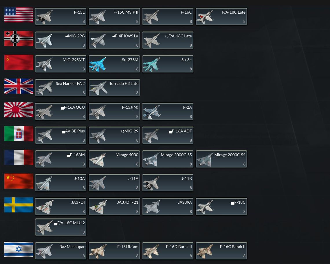The height and width of the screenshot is (264, 330).
Task: Click the British Union Jack flag
Action: pyautogui.click(x=19, y=86)
